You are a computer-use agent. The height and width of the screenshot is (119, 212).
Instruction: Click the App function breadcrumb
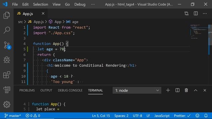pos(55,22)
